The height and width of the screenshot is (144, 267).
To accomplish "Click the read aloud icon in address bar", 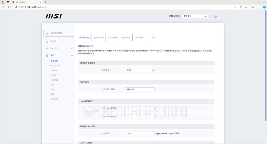I will pos(241,7).
